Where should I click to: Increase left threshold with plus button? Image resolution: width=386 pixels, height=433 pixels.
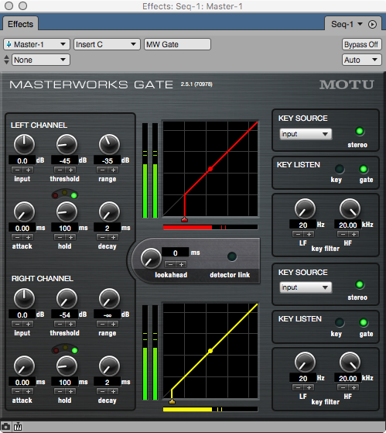[70, 170]
